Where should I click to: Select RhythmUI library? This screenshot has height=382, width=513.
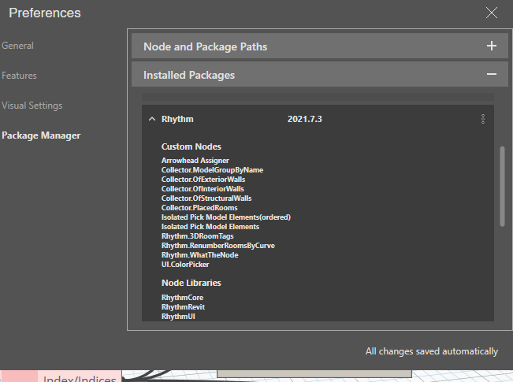point(178,317)
